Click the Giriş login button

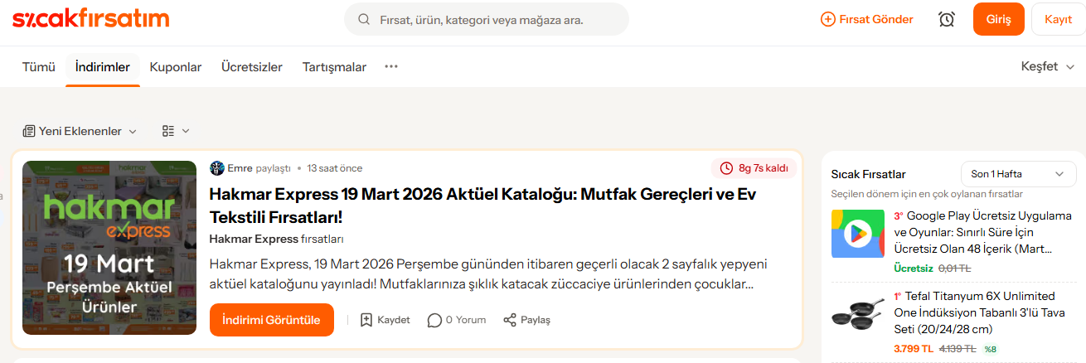(998, 19)
